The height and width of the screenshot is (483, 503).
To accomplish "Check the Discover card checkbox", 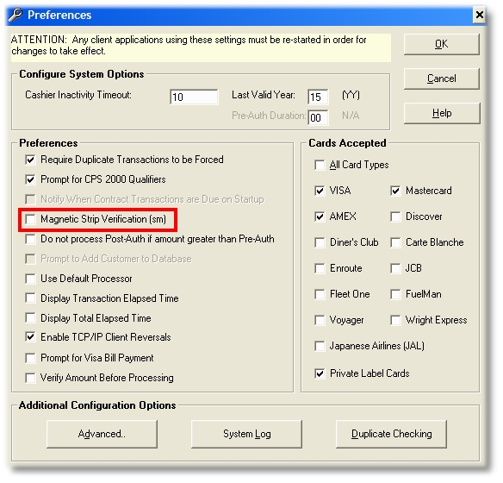I will 395,216.
